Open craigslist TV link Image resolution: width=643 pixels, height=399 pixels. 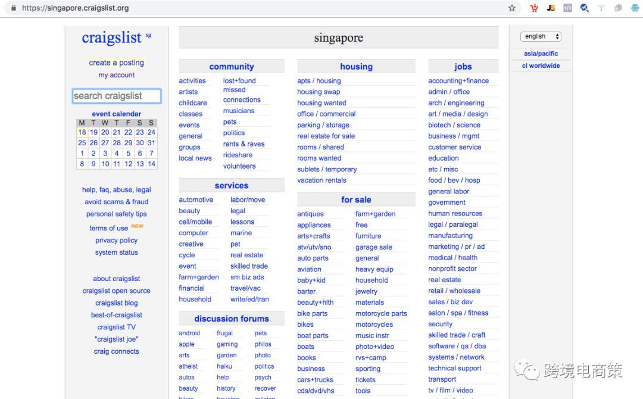tap(117, 327)
